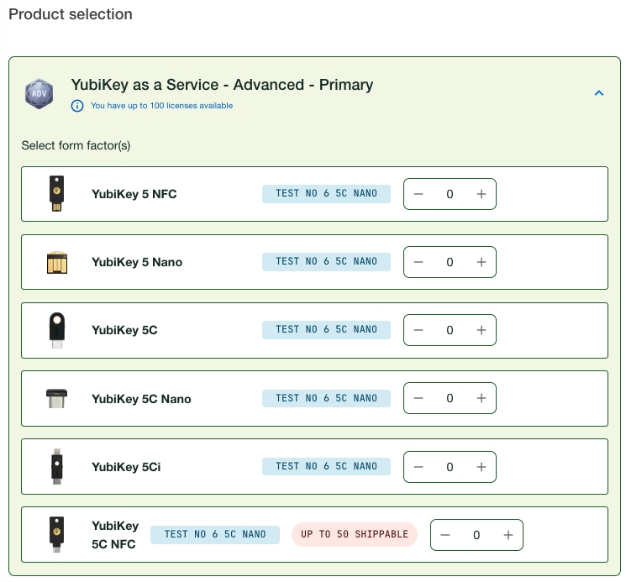Increase YubiKey 5 Nano quantity with plus
The height and width of the screenshot is (582, 626).
coord(481,262)
